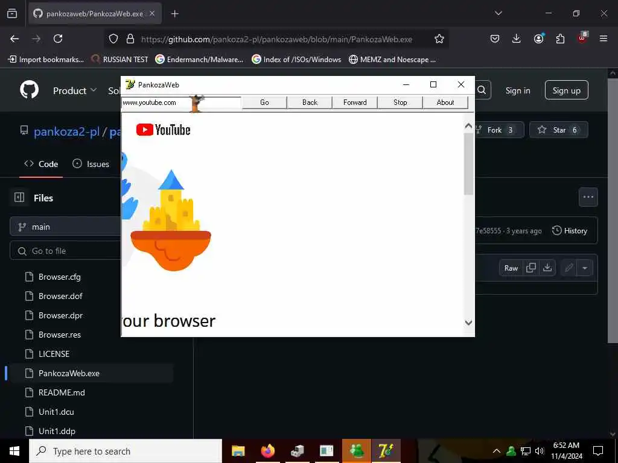This screenshot has height=463, width=618.
Task: Open Unit1.dcu in file tree
Action: (56, 412)
